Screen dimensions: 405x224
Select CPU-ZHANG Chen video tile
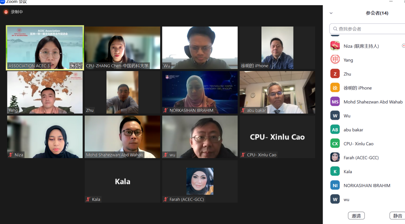[x=122, y=48]
